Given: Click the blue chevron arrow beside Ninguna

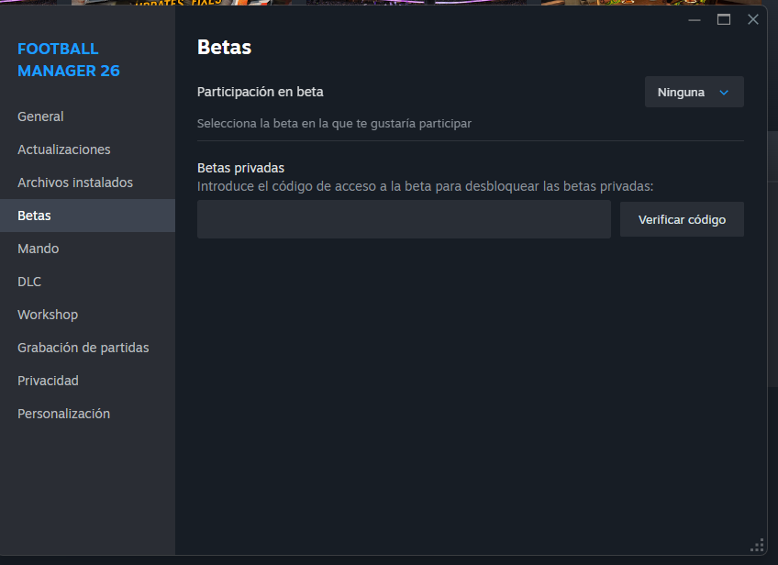Looking at the screenshot, I should coord(724,92).
